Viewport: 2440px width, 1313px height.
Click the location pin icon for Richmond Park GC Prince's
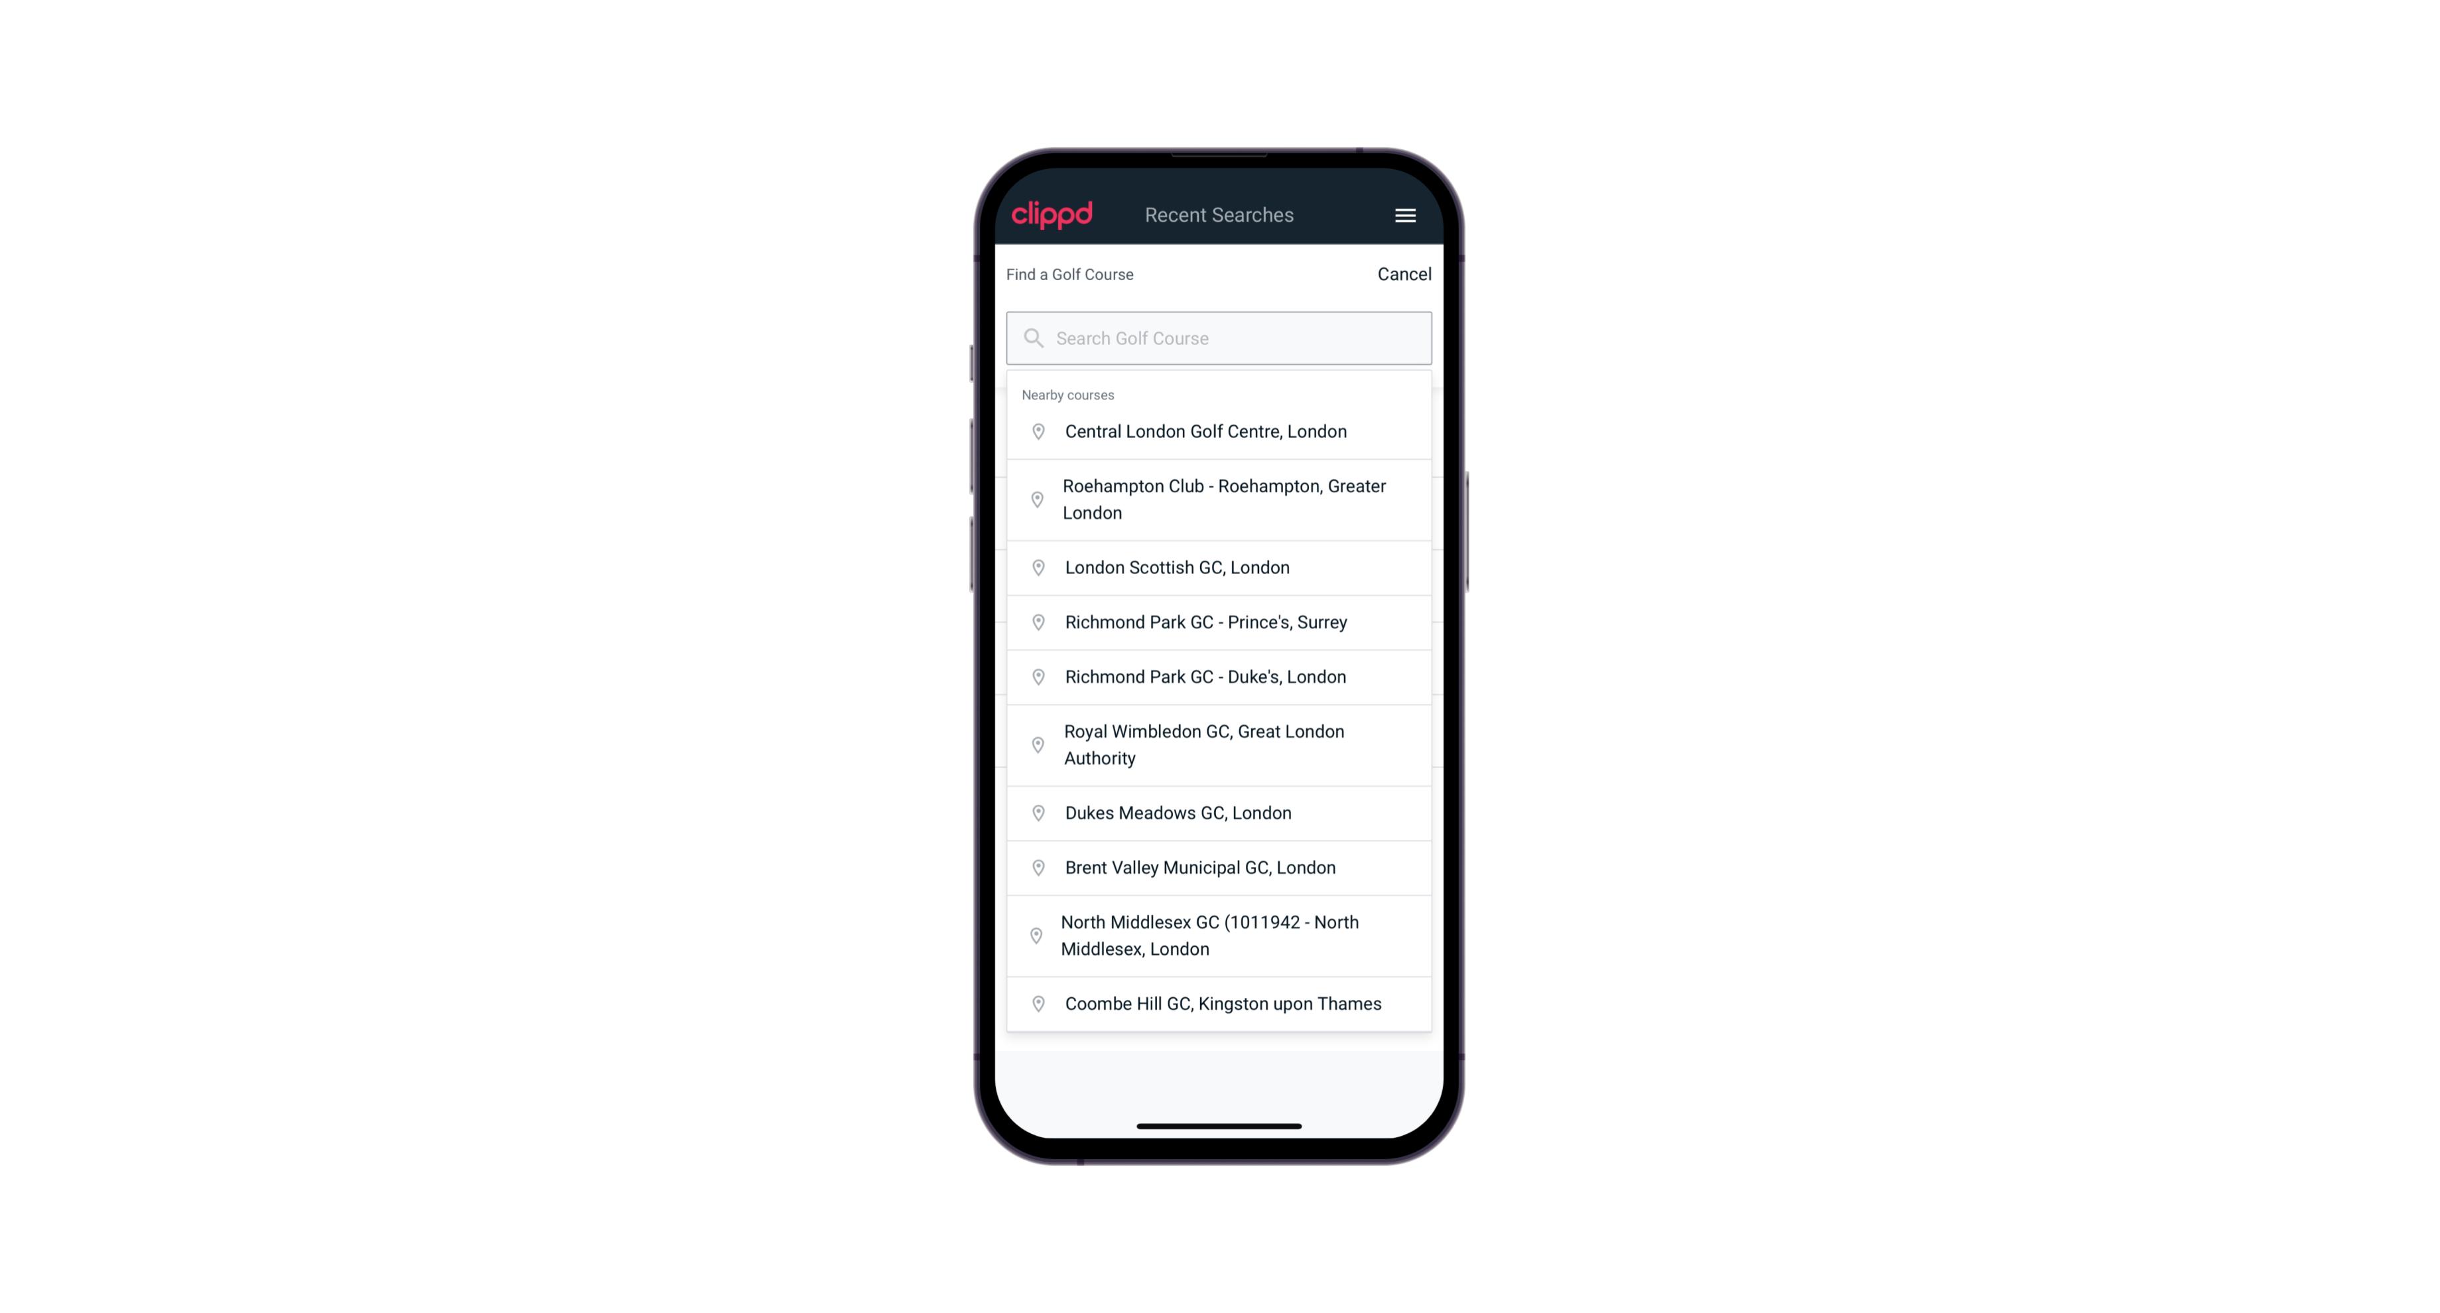coord(1034,621)
